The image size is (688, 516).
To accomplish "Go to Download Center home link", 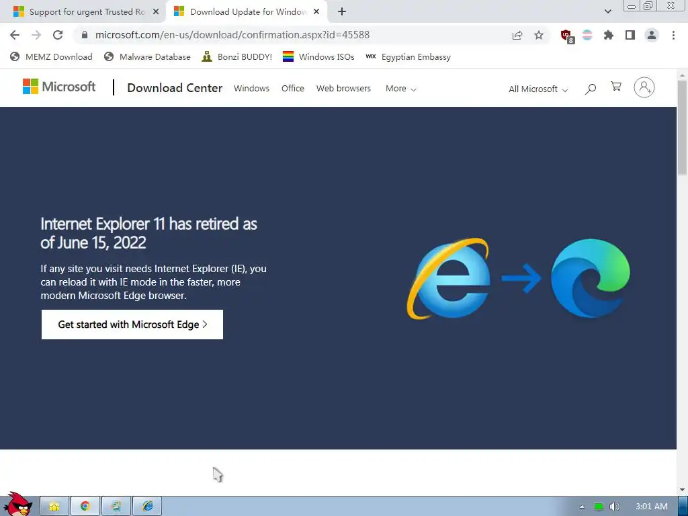I will (175, 88).
